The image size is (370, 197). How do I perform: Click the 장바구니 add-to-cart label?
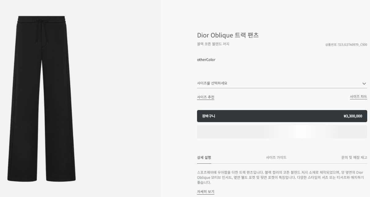click(209, 116)
